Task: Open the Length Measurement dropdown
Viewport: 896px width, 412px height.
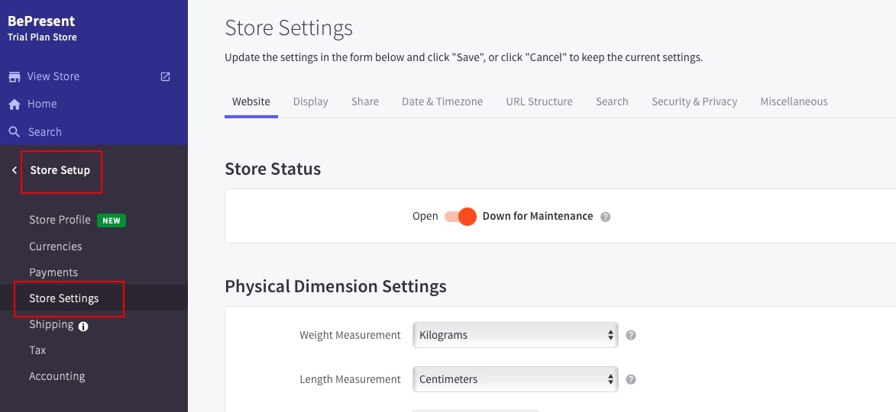Action: click(x=515, y=379)
